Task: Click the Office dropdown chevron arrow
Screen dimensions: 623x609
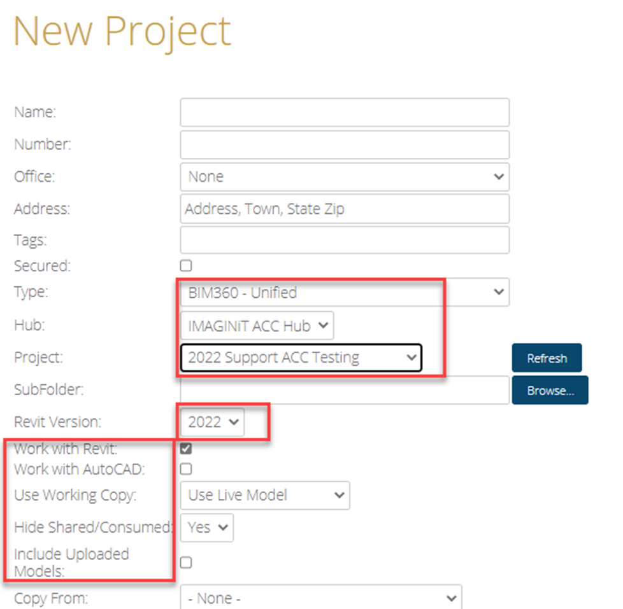Action: click(499, 177)
